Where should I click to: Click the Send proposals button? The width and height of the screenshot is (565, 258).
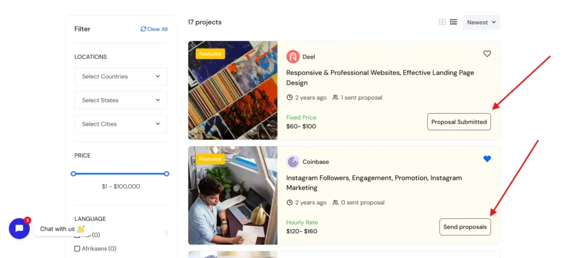pyautogui.click(x=465, y=227)
